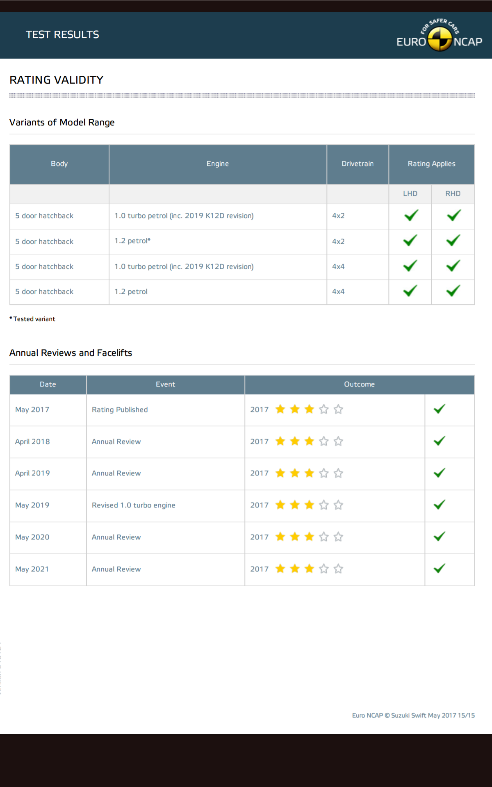Click LHD checkmark for 1.2 petrol 4x4
Viewport: 492px width, 787px height.
(x=410, y=291)
